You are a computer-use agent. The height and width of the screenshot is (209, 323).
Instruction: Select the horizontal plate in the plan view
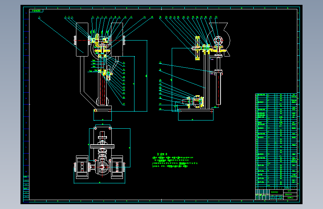click(x=102, y=146)
